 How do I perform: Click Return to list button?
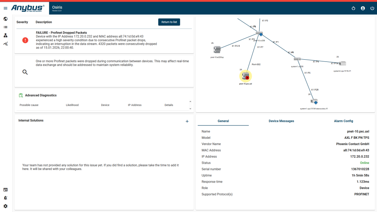pos(169,22)
